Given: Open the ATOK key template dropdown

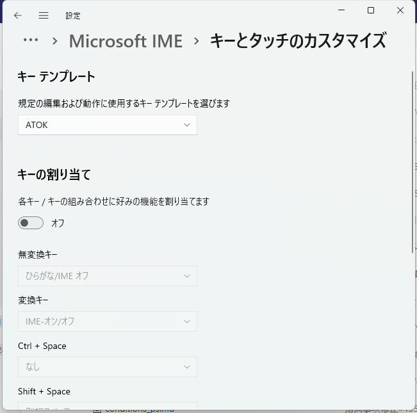Looking at the screenshot, I should point(108,125).
